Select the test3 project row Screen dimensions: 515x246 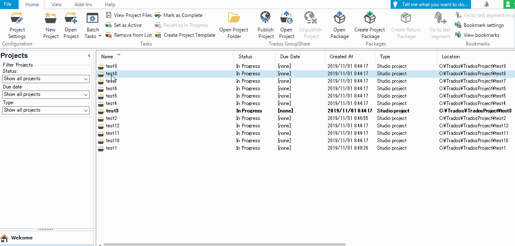tap(306, 111)
